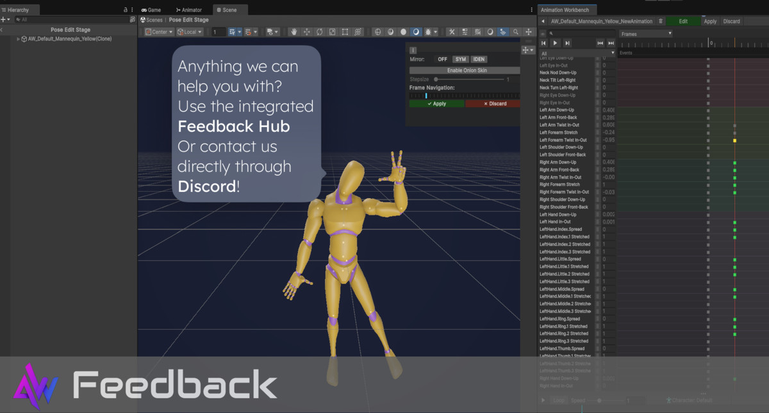
Task: Expand AW_Default_Mannequin_Yellow(Clone) tree item
Action: pos(19,39)
